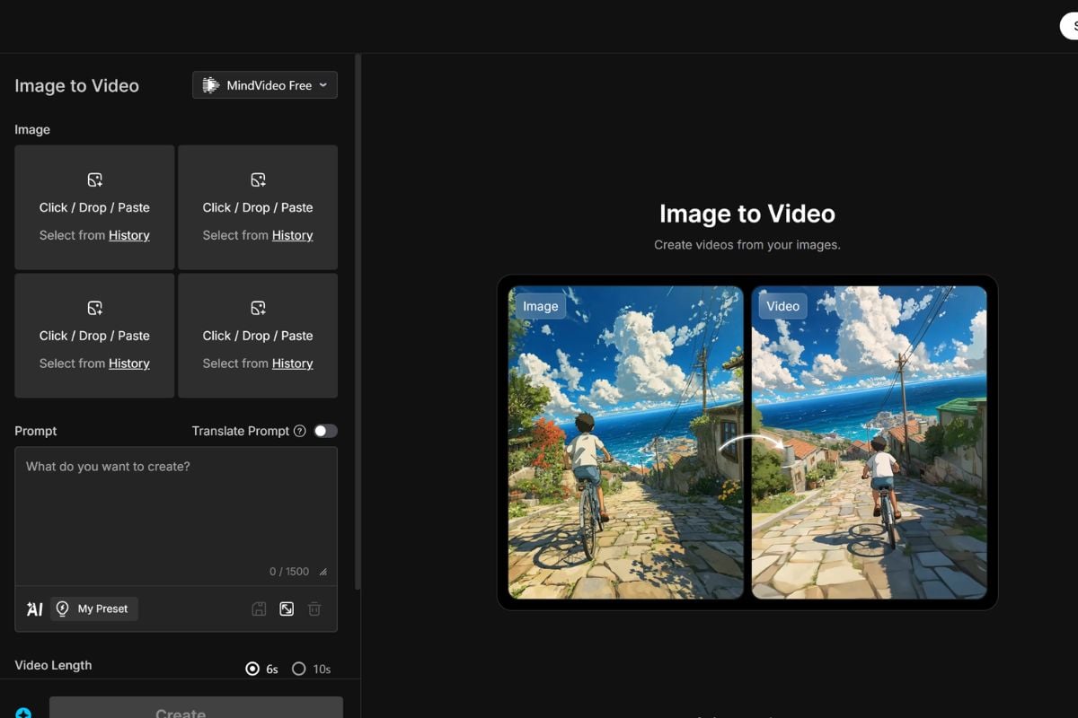Select the 6s video length option
Viewport: 1078px width, 718px height.
click(261, 669)
